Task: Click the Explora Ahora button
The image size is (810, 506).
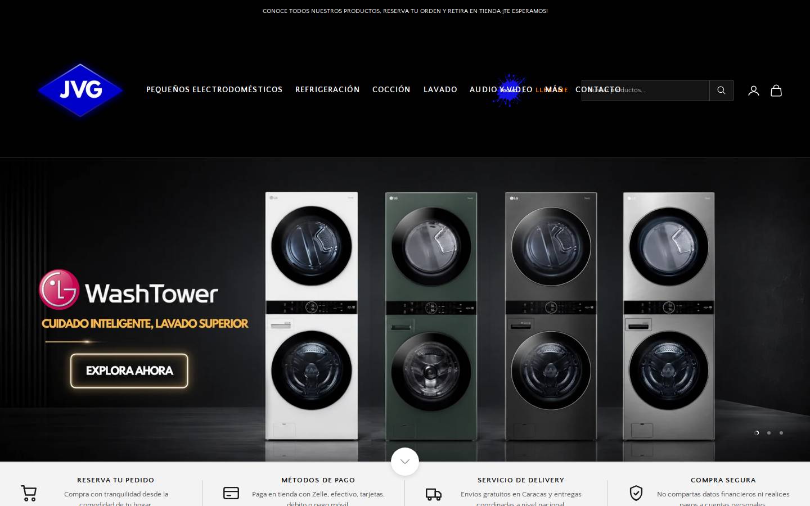Action: tap(129, 371)
